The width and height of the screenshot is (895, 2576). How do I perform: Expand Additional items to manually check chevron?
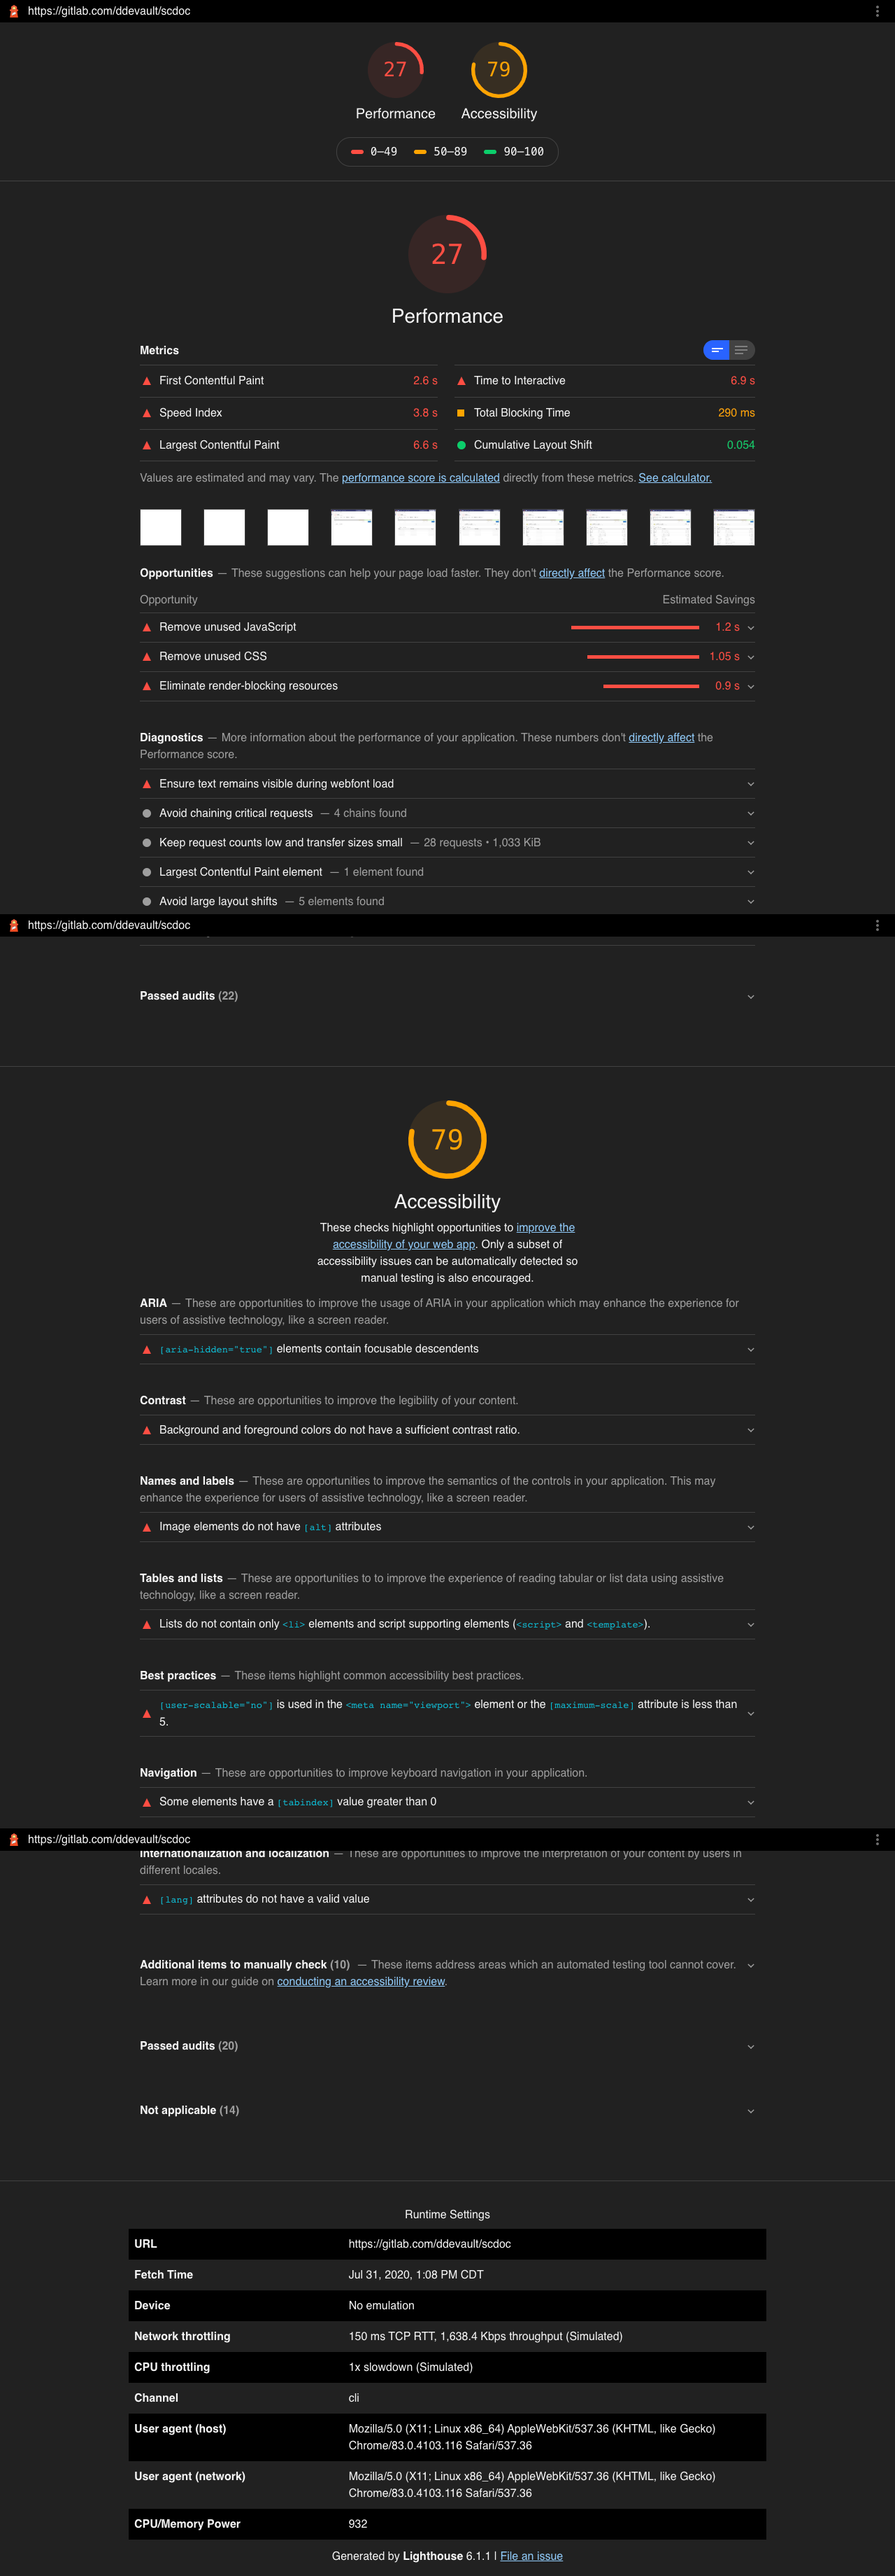(751, 1965)
